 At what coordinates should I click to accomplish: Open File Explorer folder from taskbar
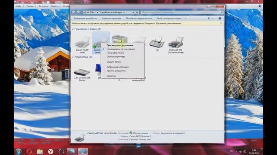coord(40,151)
